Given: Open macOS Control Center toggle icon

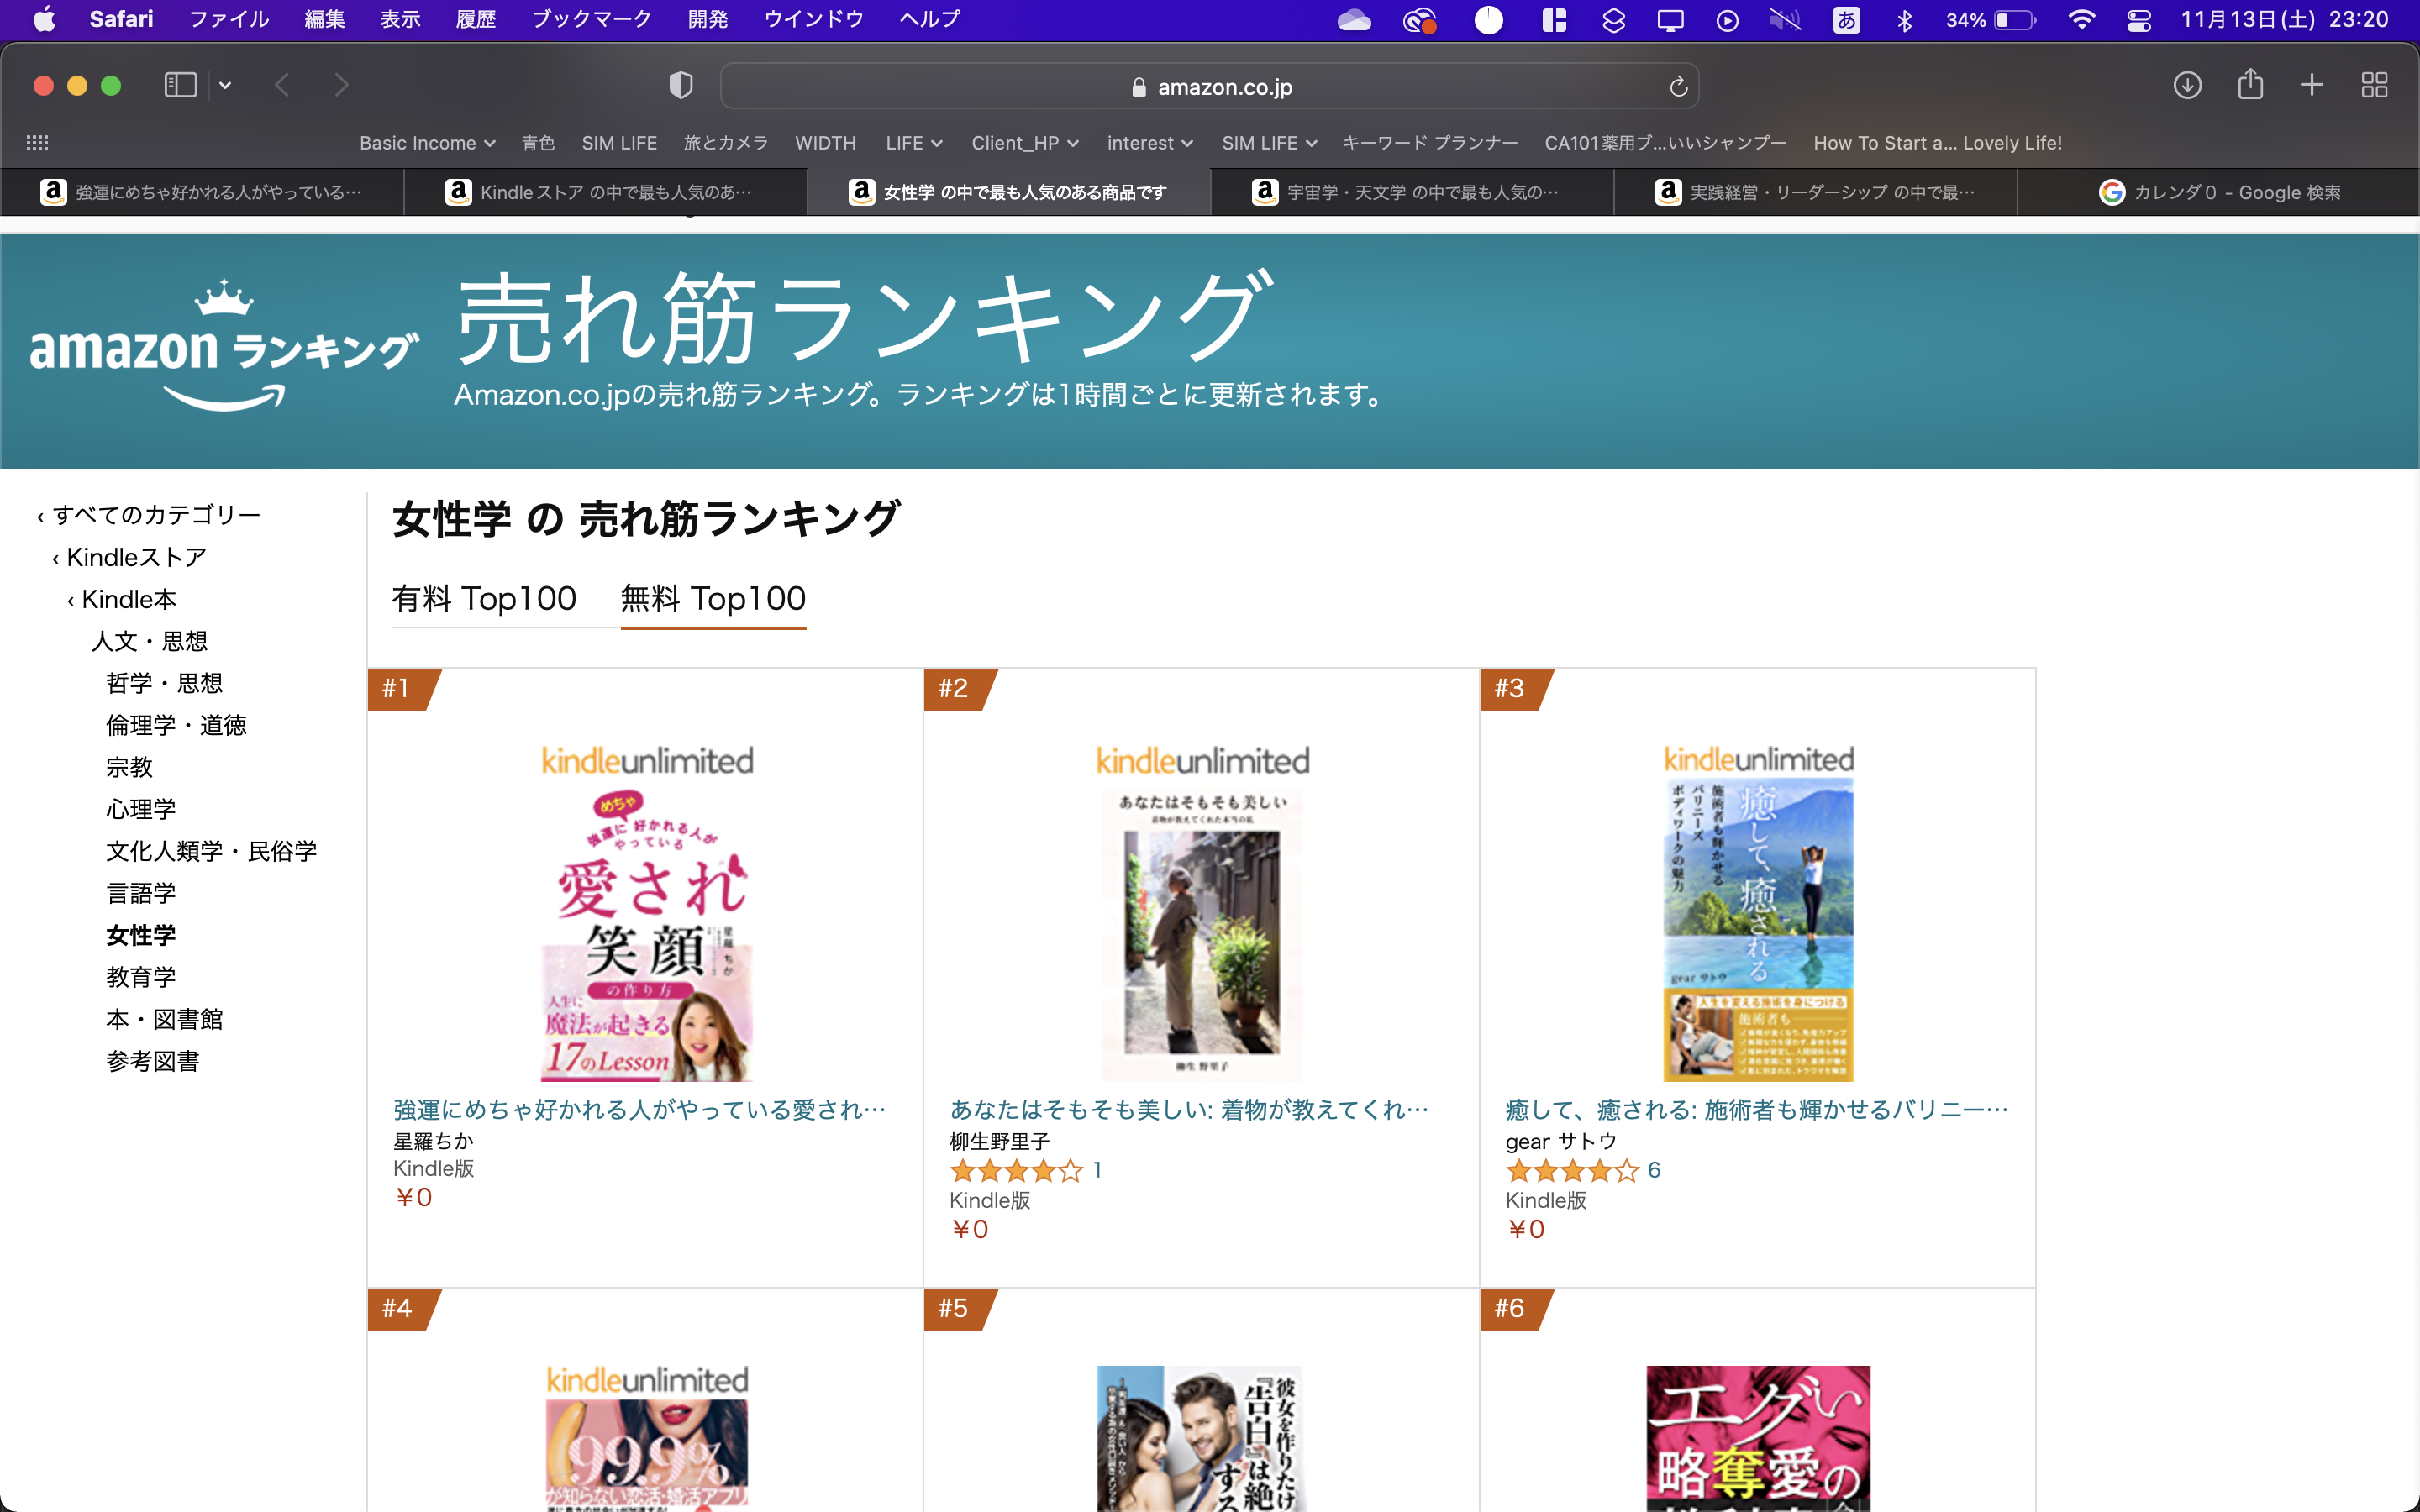Looking at the screenshot, I should tap(2138, 20).
